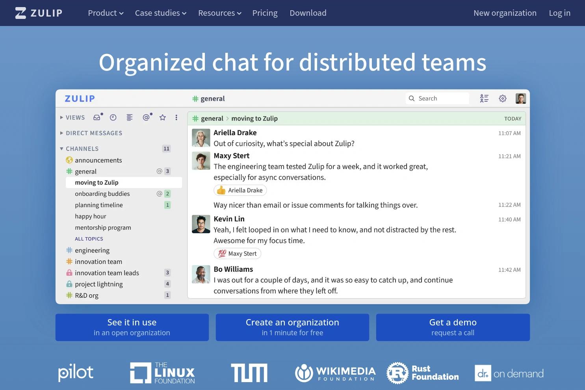585x390 pixels.
Task: Click the pilot logo
Action: click(76, 373)
